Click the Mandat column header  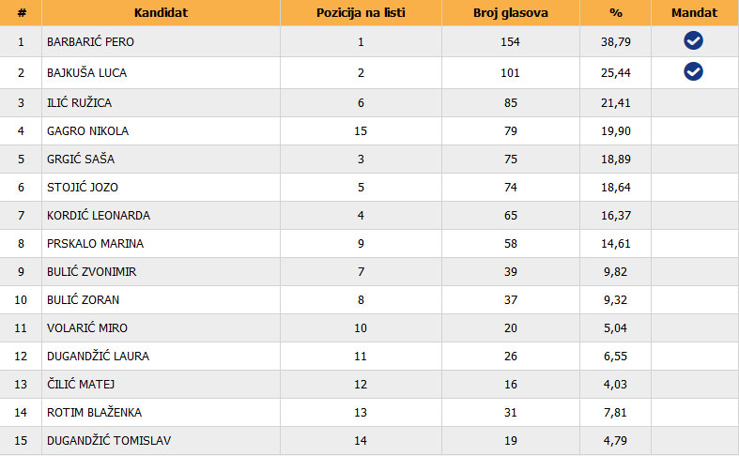click(694, 13)
